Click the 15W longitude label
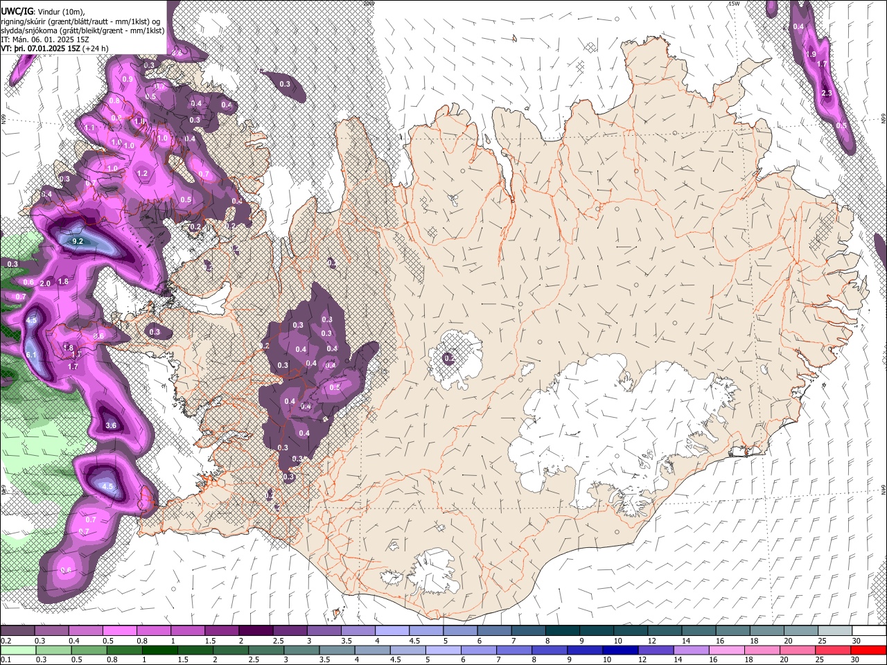The height and width of the screenshot is (665, 887). 734,3
